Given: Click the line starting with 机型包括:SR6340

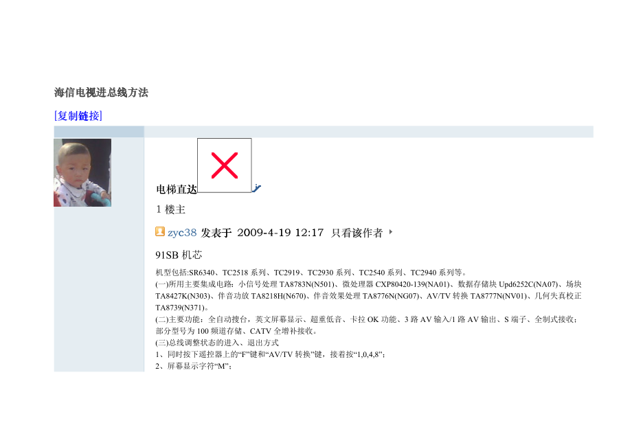Looking at the screenshot, I should coord(311,273).
